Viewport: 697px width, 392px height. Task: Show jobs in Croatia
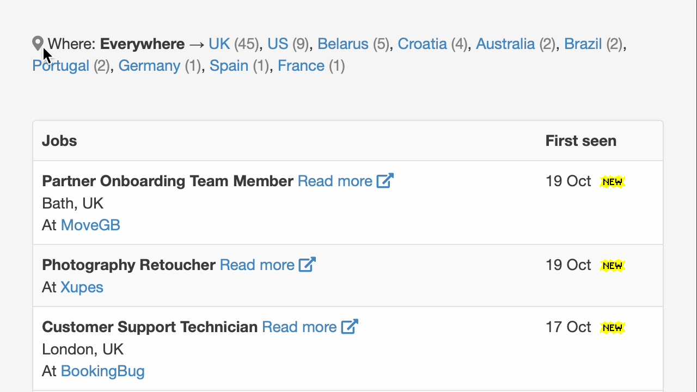click(422, 44)
